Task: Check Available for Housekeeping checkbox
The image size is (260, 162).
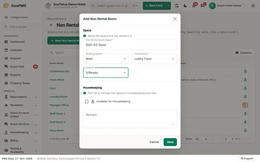Action: click(87, 102)
